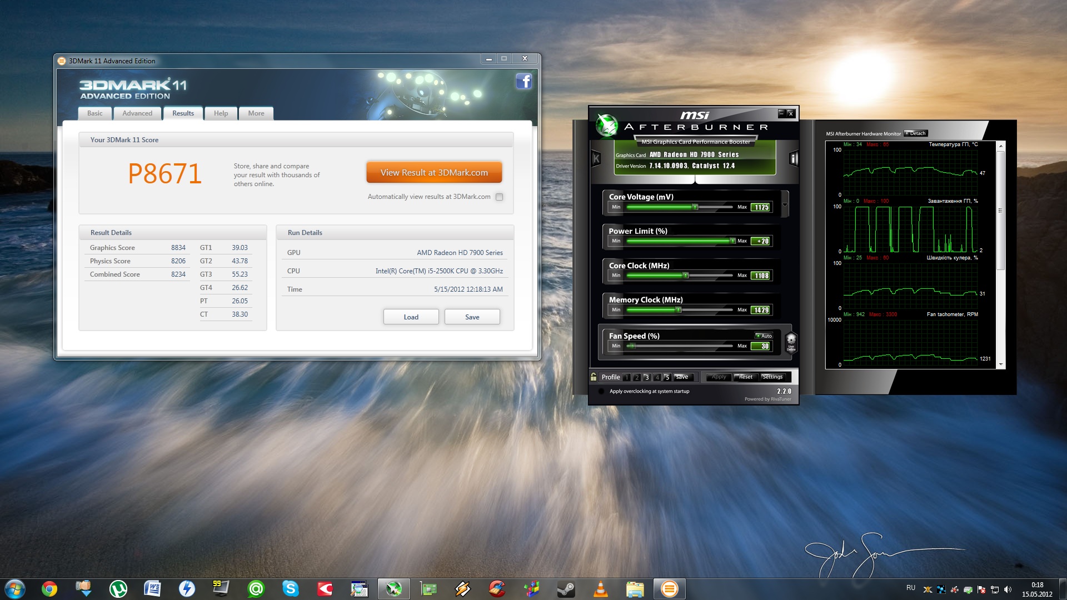
Task: Open the red camera-style app on taskbar
Action: pos(325,589)
